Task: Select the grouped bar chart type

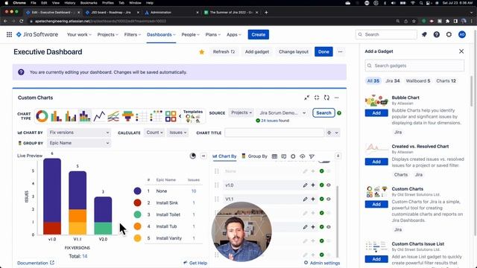Action: (71, 116)
